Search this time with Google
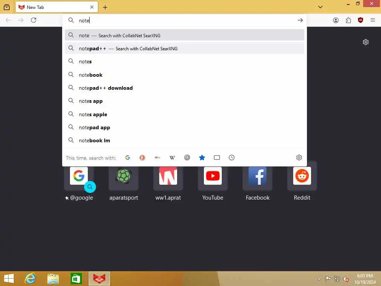Image resolution: width=381 pixels, height=286 pixels. 128,158
